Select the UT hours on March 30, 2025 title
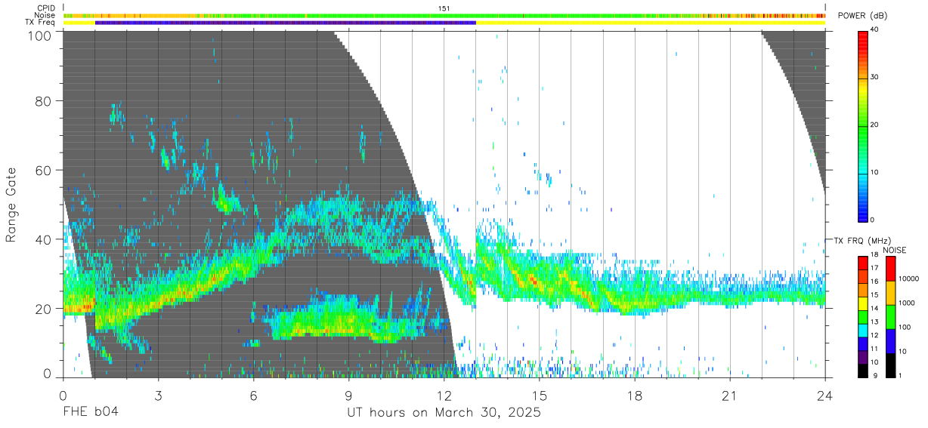Image resolution: width=928 pixels, height=428 pixels. [444, 414]
